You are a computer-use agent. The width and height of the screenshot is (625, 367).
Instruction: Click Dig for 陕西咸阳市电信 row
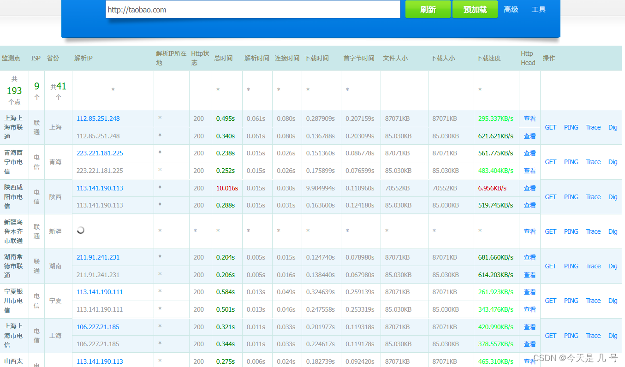point(613,197)
